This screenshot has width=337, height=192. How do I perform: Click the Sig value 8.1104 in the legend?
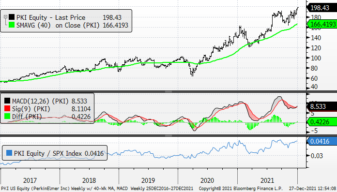[x=81, y=109]
